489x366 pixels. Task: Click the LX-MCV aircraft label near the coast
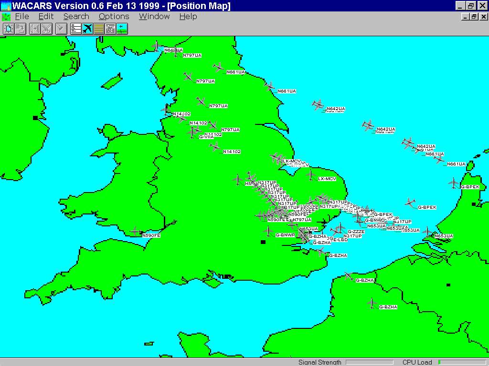tap(327, 179)
